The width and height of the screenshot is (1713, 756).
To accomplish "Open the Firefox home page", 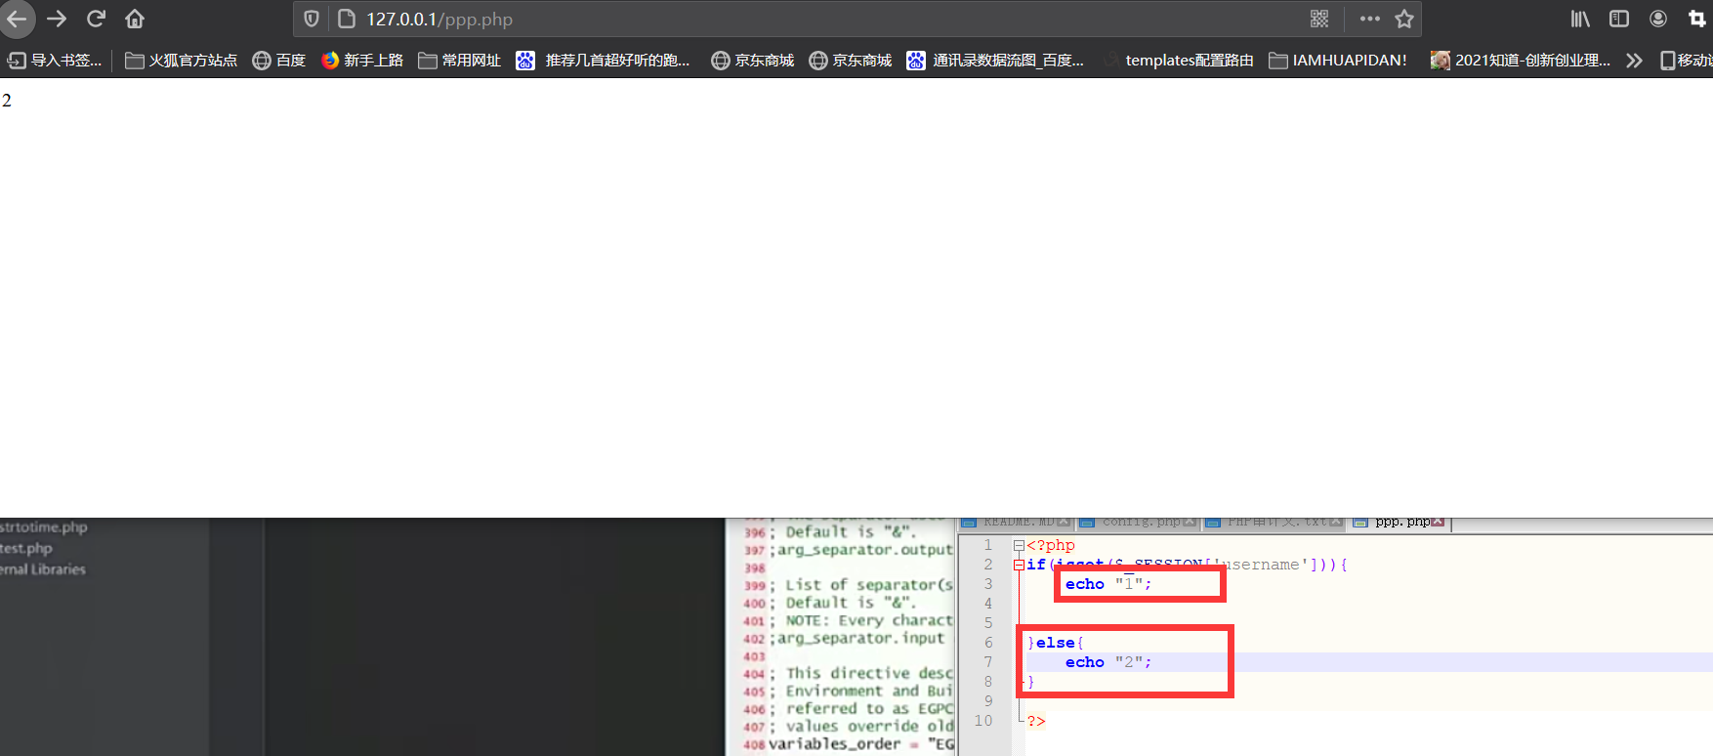I will [135, 19].
